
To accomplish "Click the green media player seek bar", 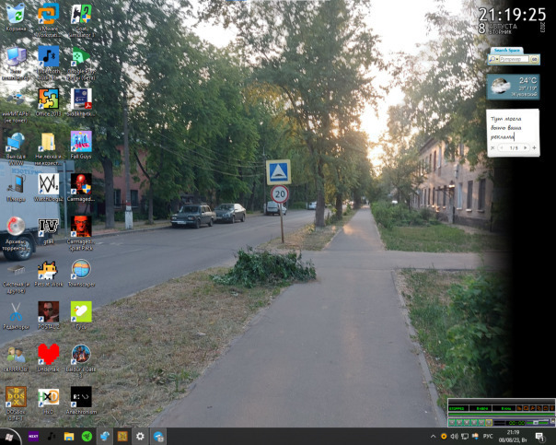I will pyautogui.click(x=501, y=415).
